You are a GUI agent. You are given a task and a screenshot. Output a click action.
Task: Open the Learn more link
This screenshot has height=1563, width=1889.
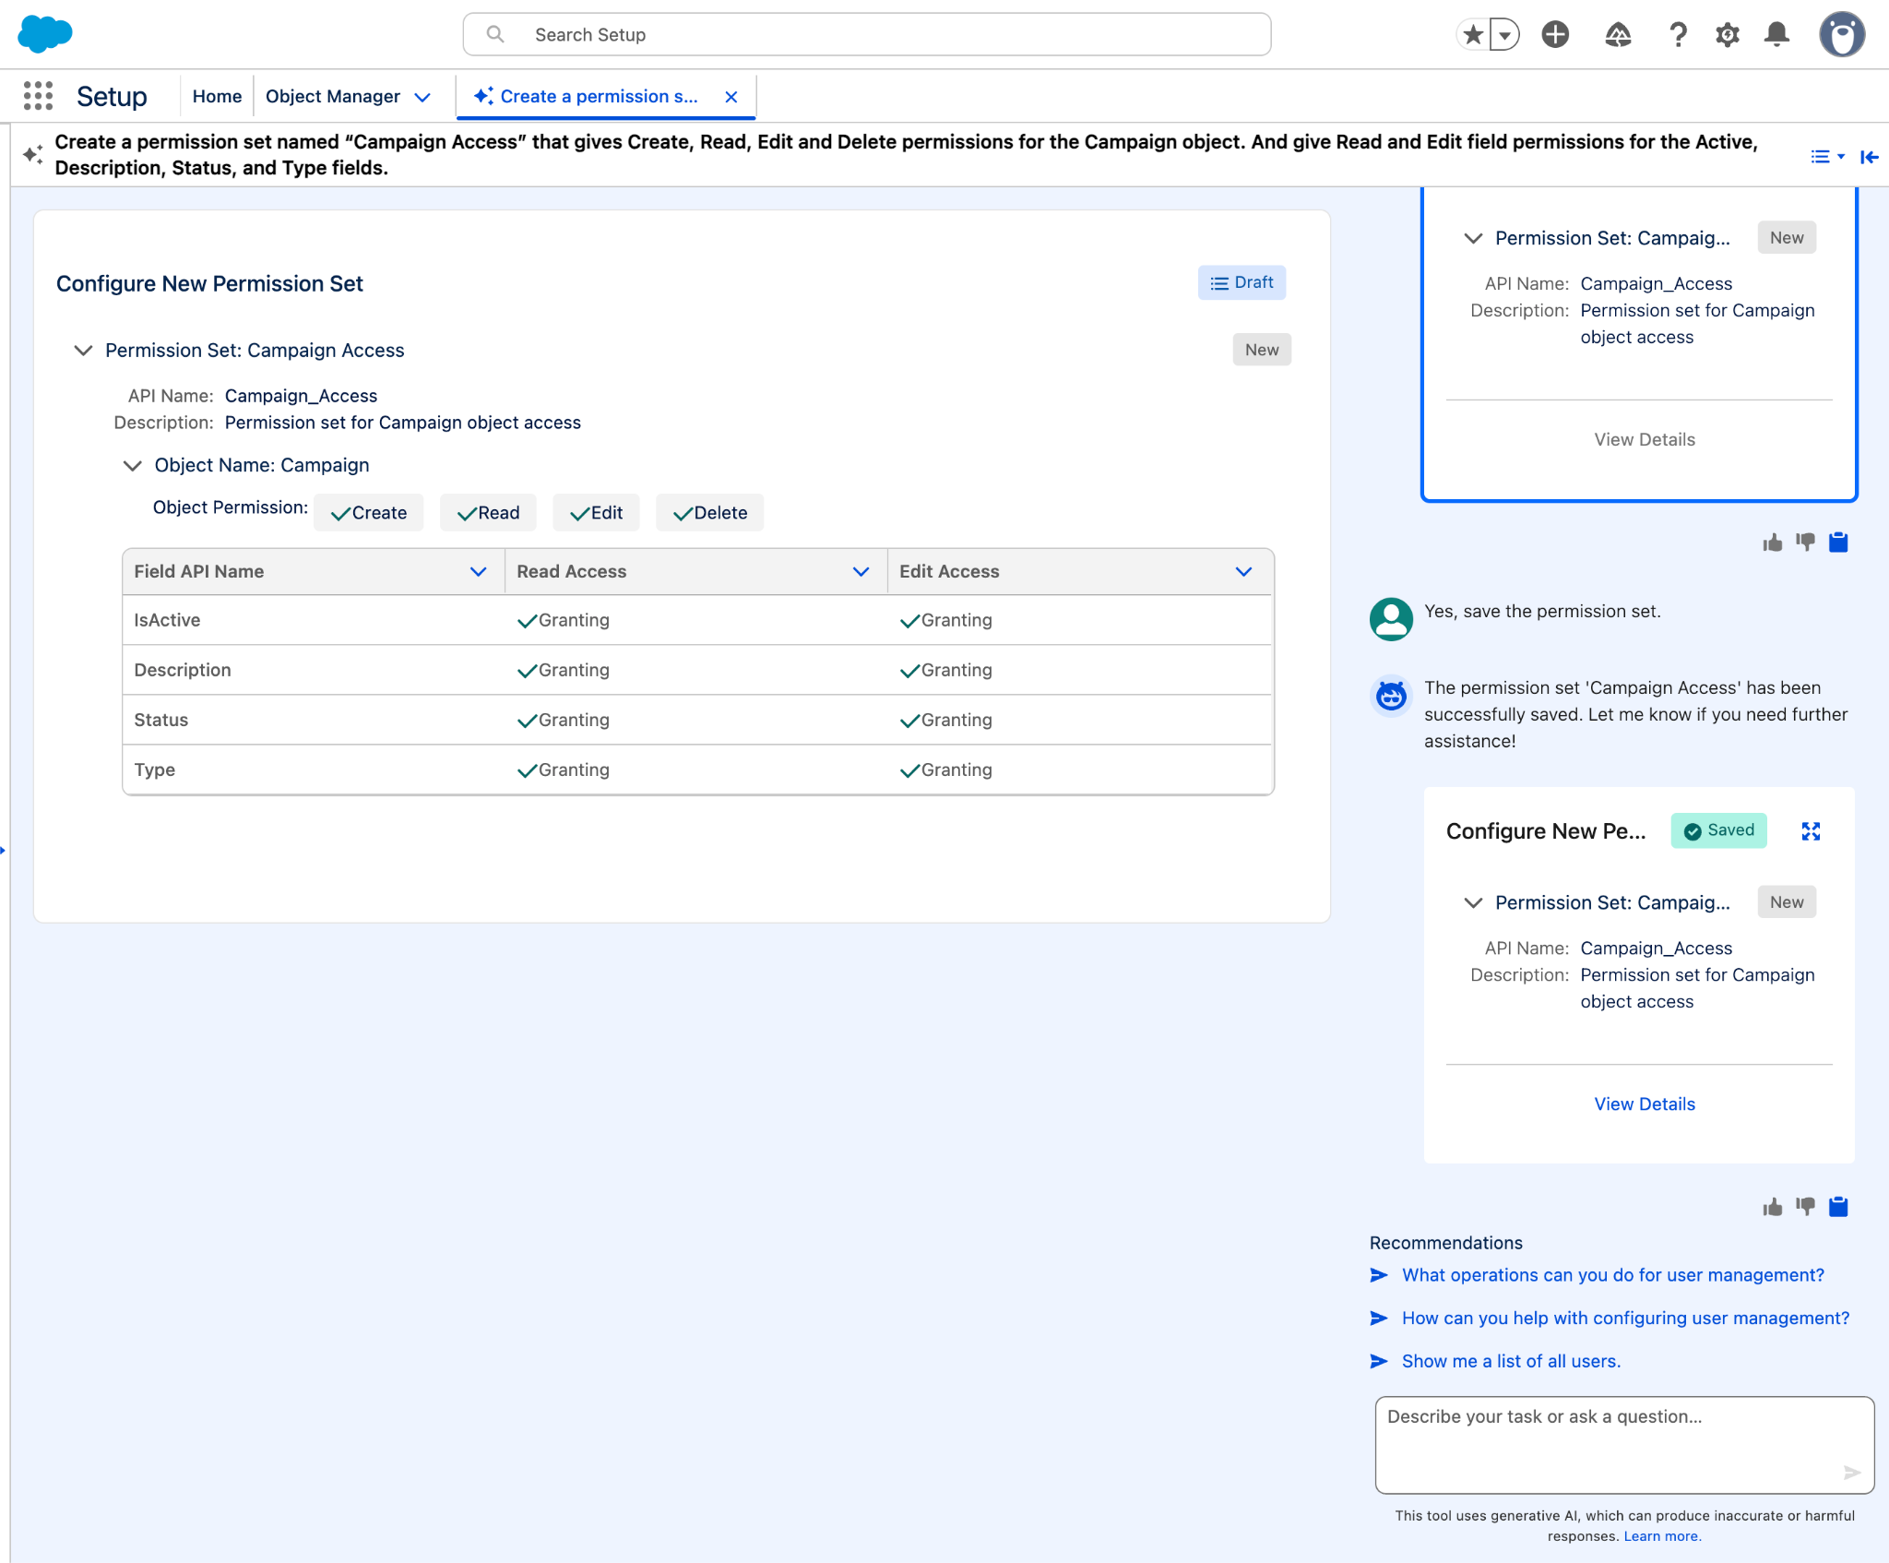[x=1662, y=1536]
